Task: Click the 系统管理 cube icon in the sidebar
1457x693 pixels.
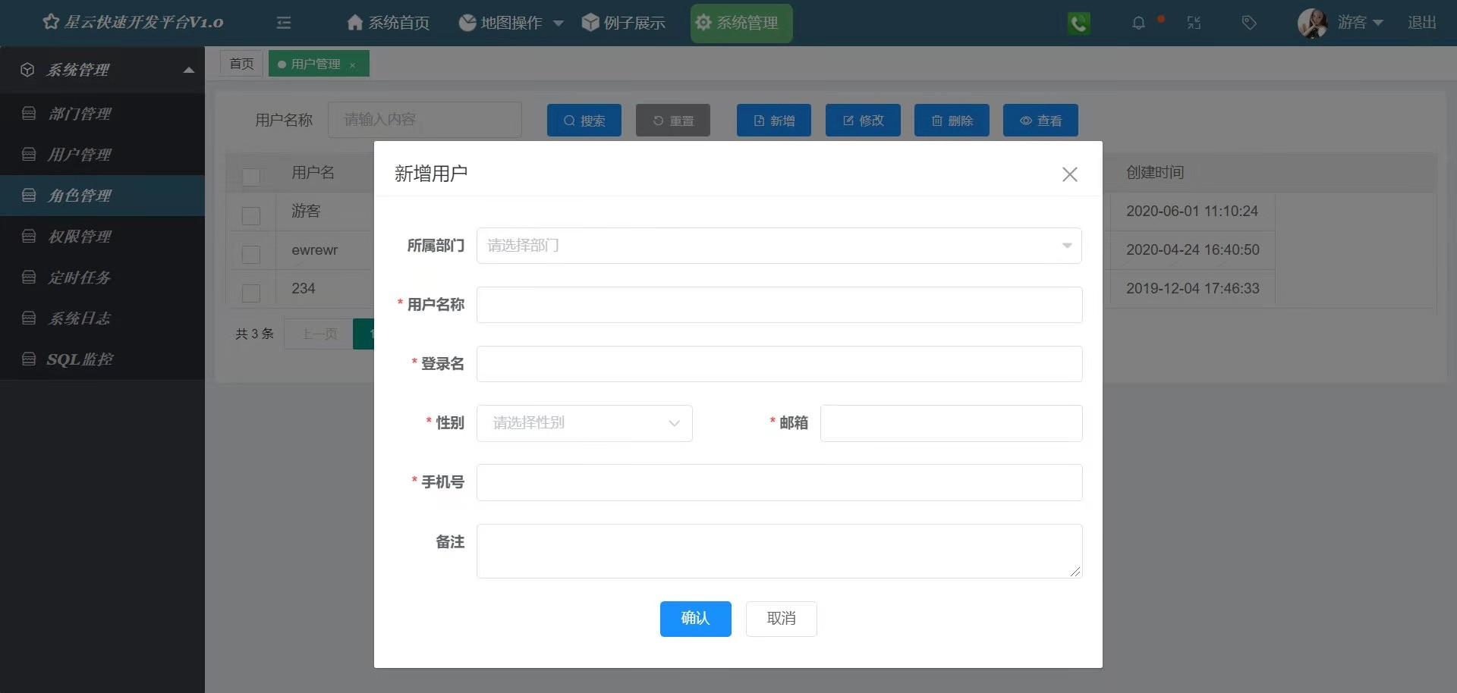Action: coord(27,69)
